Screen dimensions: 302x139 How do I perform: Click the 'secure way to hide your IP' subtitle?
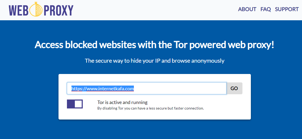tap(155, 61)
